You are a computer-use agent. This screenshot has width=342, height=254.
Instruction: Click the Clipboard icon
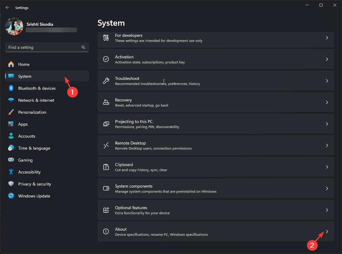[106, 167]
